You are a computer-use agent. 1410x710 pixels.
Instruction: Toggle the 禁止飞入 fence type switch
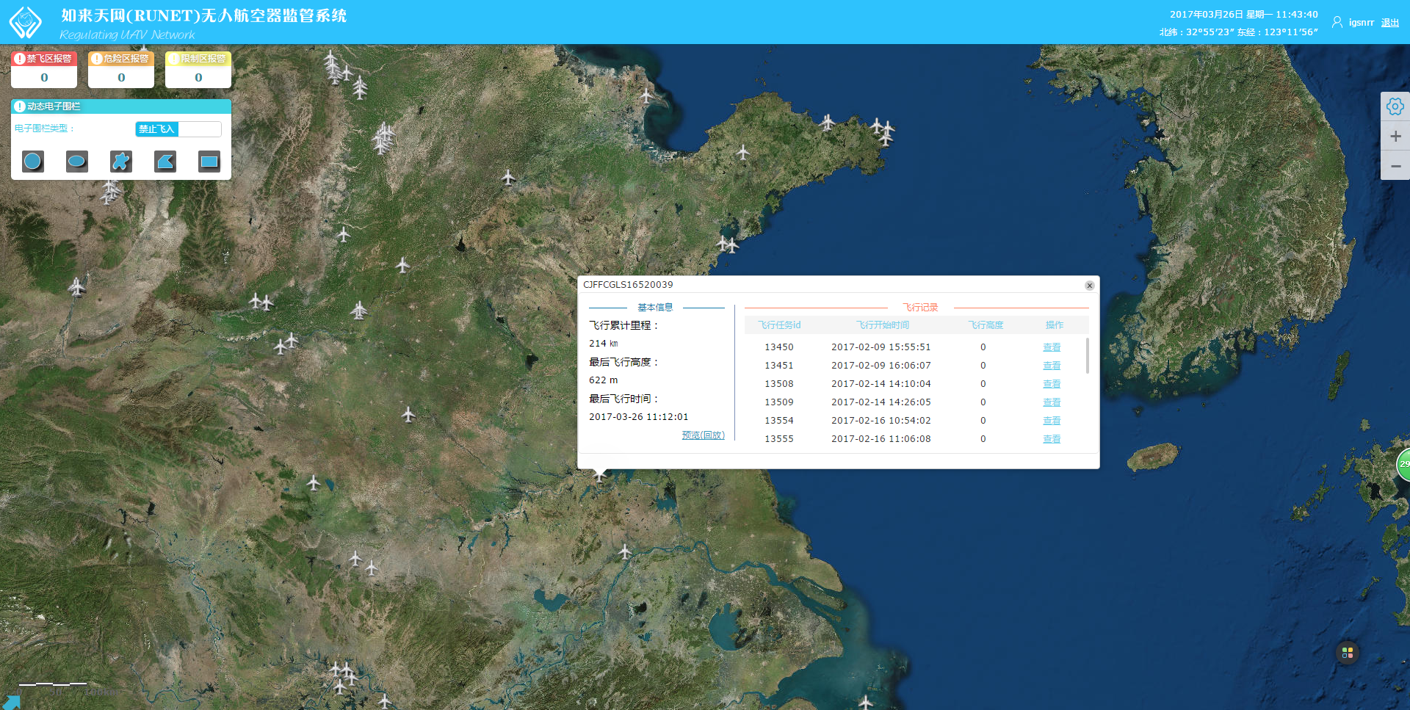tap(178, 129)
